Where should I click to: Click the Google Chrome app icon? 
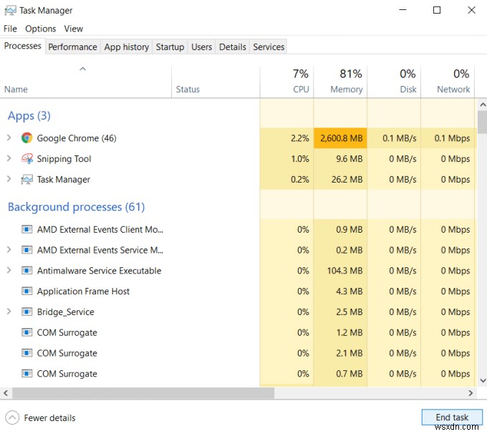point(26,138)
